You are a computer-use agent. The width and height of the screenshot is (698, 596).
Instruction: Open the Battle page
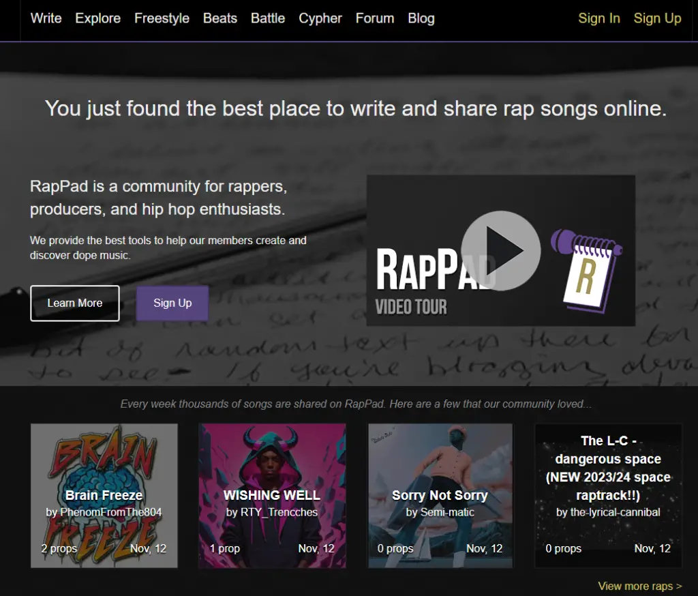click(x=267, y=18)
